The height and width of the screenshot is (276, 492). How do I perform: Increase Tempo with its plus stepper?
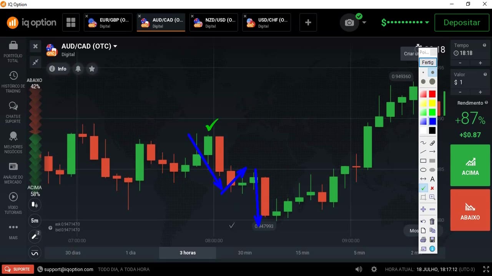(x=480, y=63)
